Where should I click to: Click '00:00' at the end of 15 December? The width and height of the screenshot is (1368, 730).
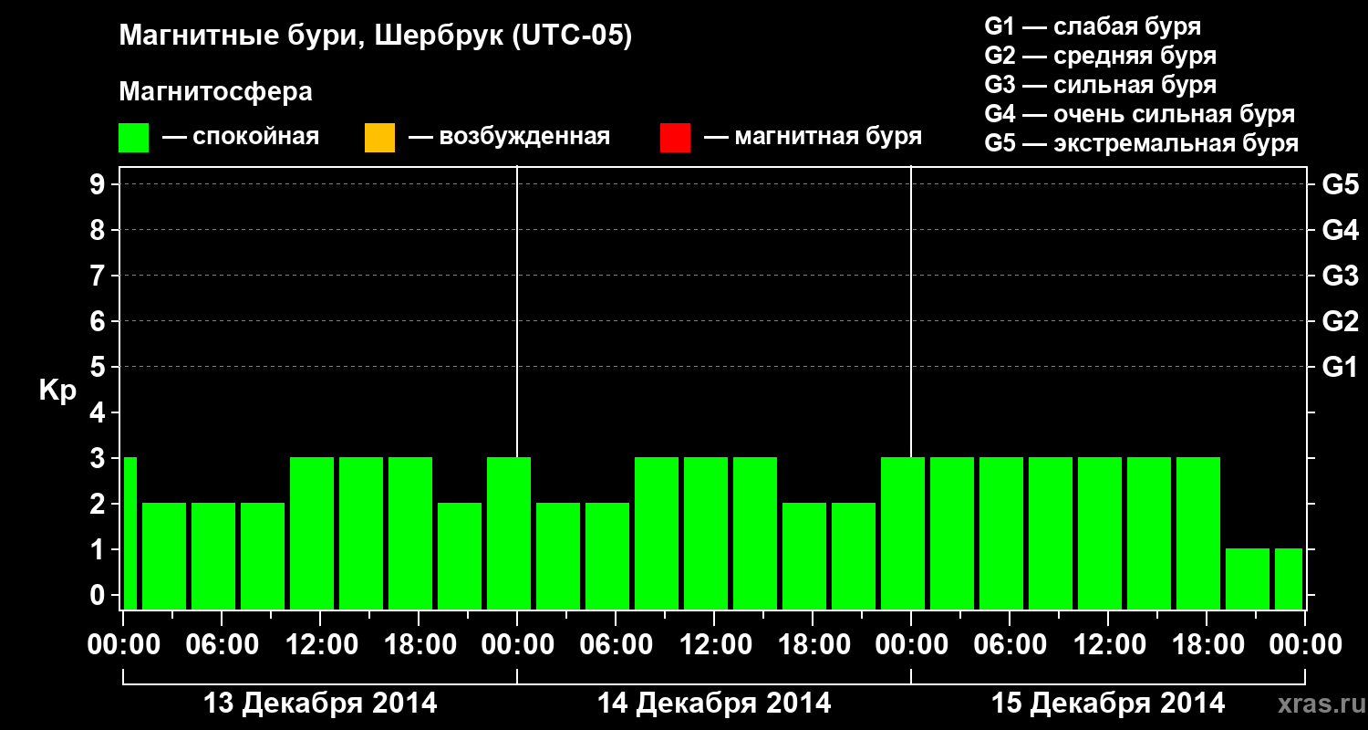[1305, 645]
